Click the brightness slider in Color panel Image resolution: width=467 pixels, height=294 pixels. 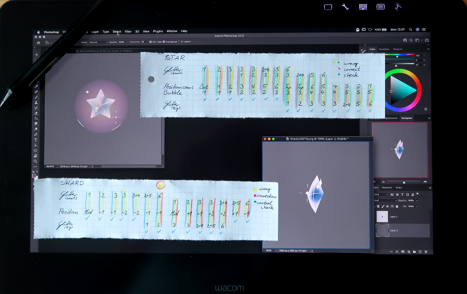[400, 64]
